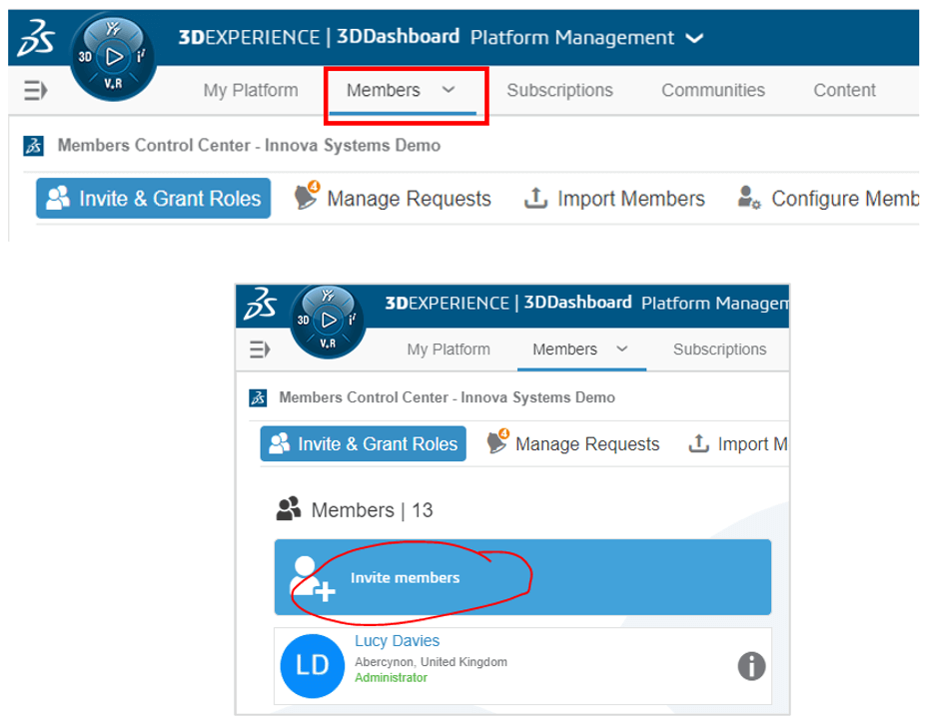926x721 pixels.
Task: Open the Communities tab
Action: [712, 90]
